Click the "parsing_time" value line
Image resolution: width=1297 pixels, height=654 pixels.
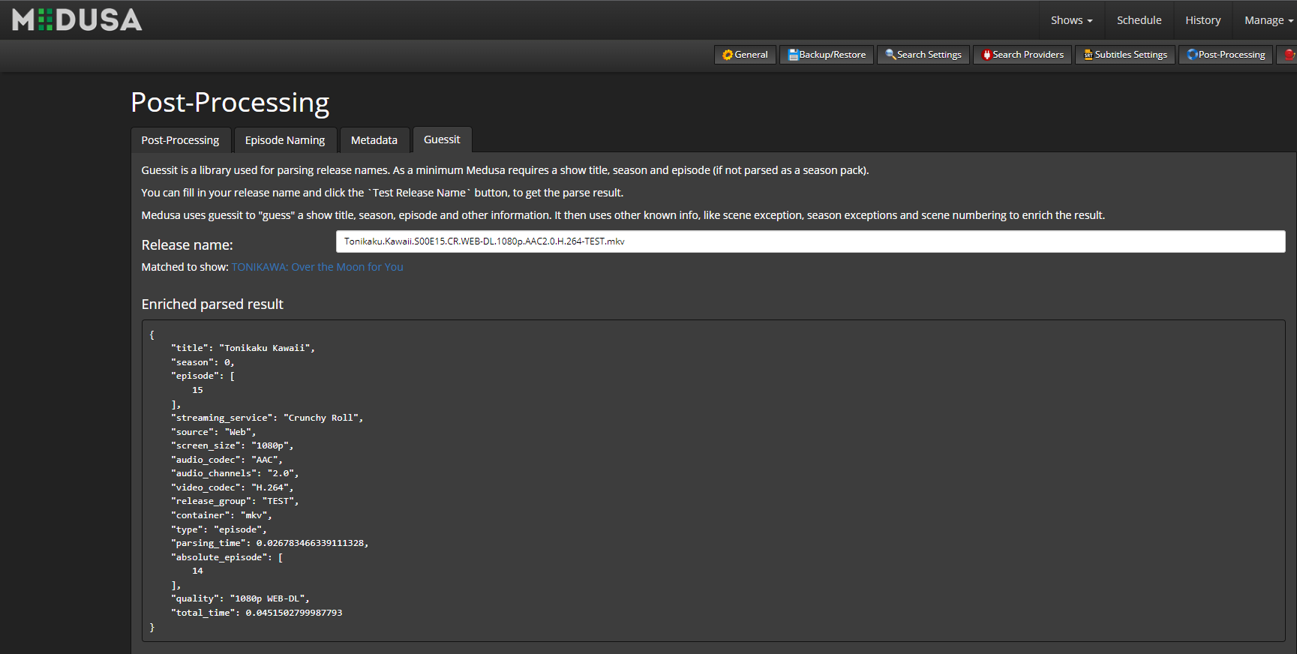coord(270,543)
